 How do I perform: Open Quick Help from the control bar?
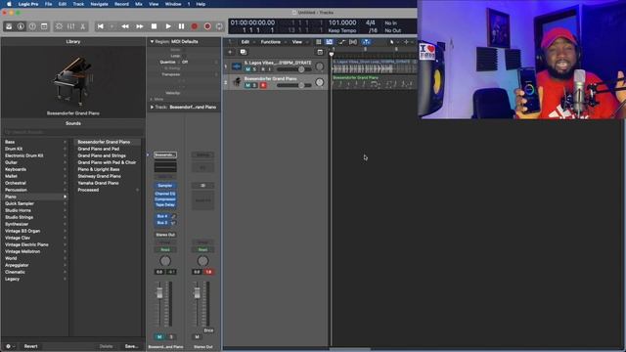tap(32, 26)
